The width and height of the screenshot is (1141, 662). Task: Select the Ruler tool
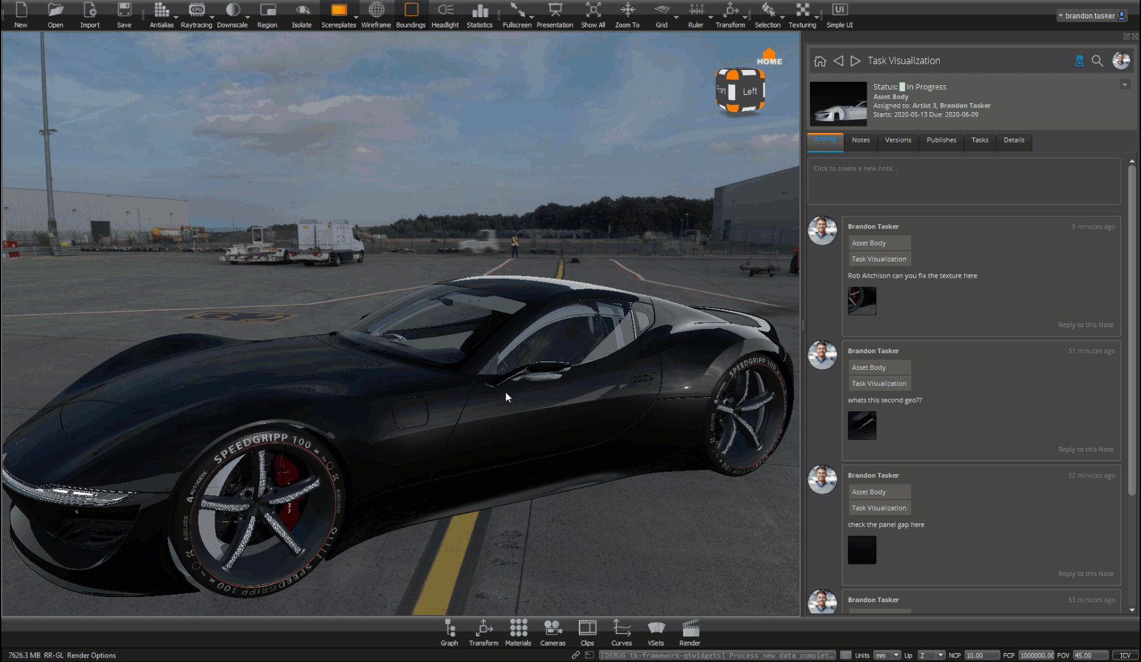(696, 13)
